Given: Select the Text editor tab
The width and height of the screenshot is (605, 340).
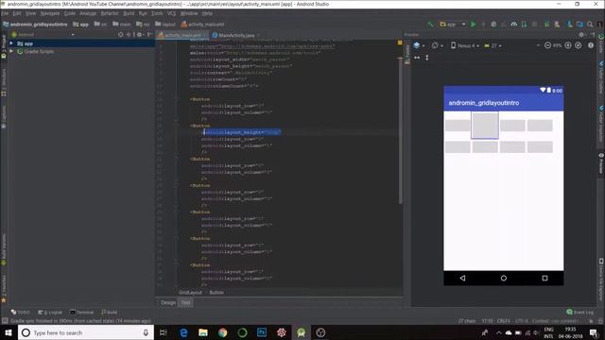Looking at the screenshot, I should tap(186, 302).
